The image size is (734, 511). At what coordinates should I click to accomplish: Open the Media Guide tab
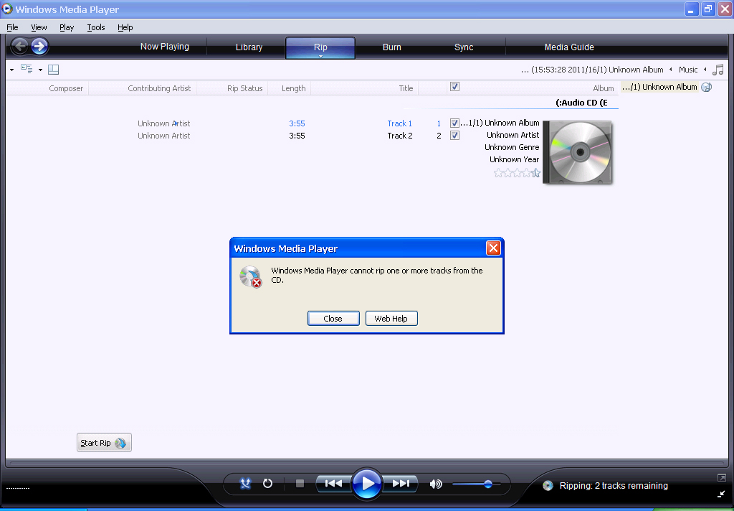569,47
